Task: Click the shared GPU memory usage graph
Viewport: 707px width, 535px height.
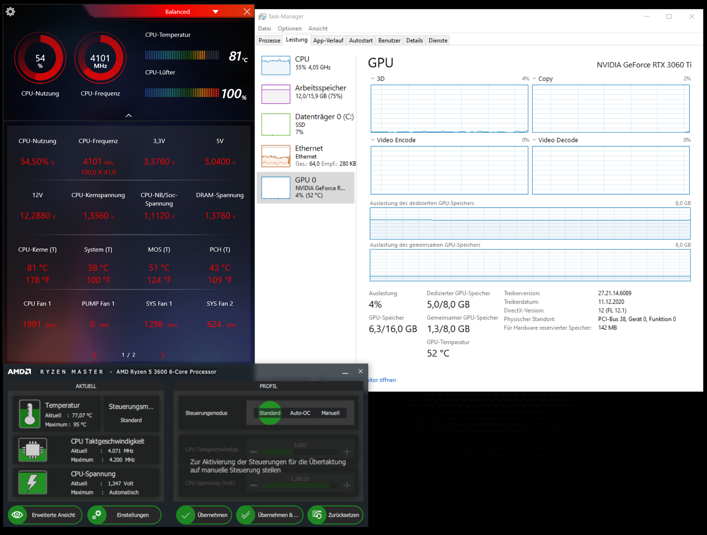Action: click(x=530, y=265)
